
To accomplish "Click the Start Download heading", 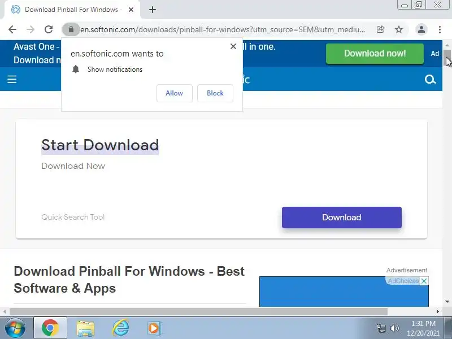I will [100, 145].
